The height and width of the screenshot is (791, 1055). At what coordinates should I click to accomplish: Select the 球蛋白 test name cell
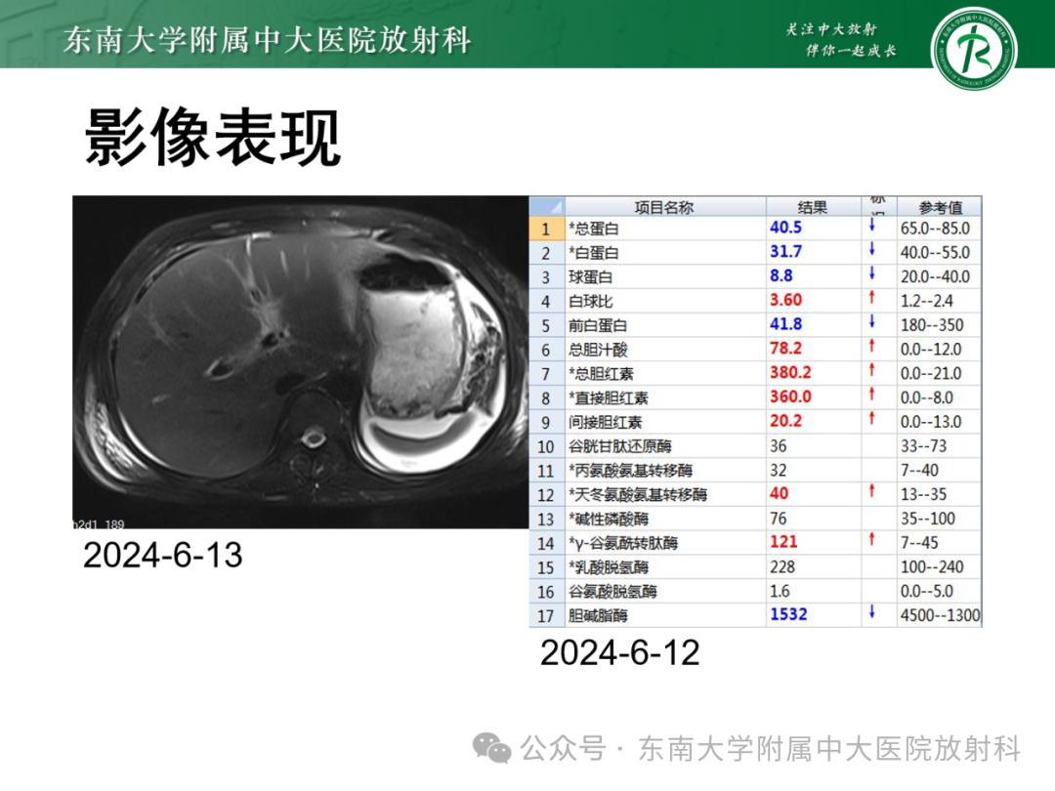click(x=665, y=277)
